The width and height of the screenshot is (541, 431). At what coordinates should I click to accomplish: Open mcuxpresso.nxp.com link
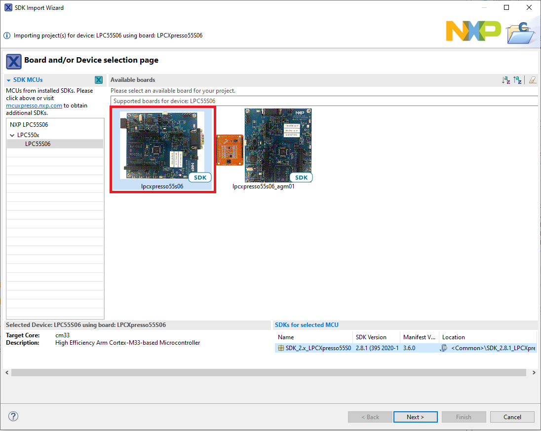click(34, 106)
